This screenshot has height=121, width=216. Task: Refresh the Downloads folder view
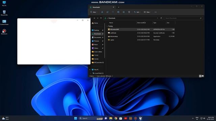[161, 18]
